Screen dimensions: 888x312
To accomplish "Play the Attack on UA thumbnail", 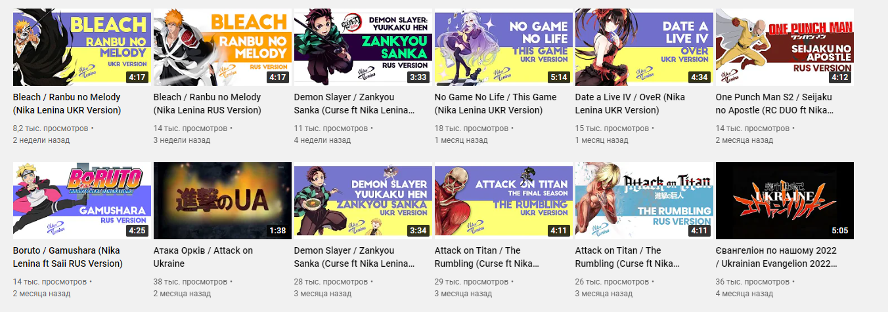I will coord(223,201).
